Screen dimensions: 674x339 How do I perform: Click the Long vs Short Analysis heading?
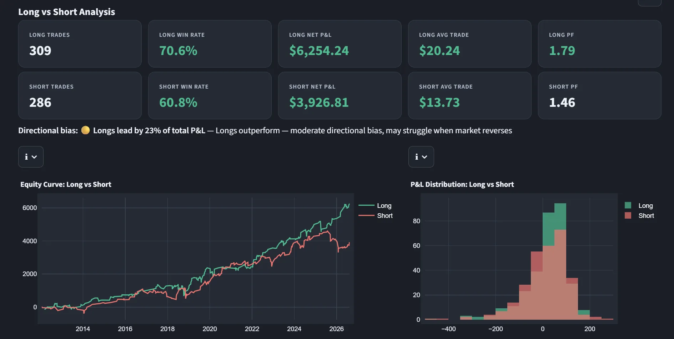point(67,12)
